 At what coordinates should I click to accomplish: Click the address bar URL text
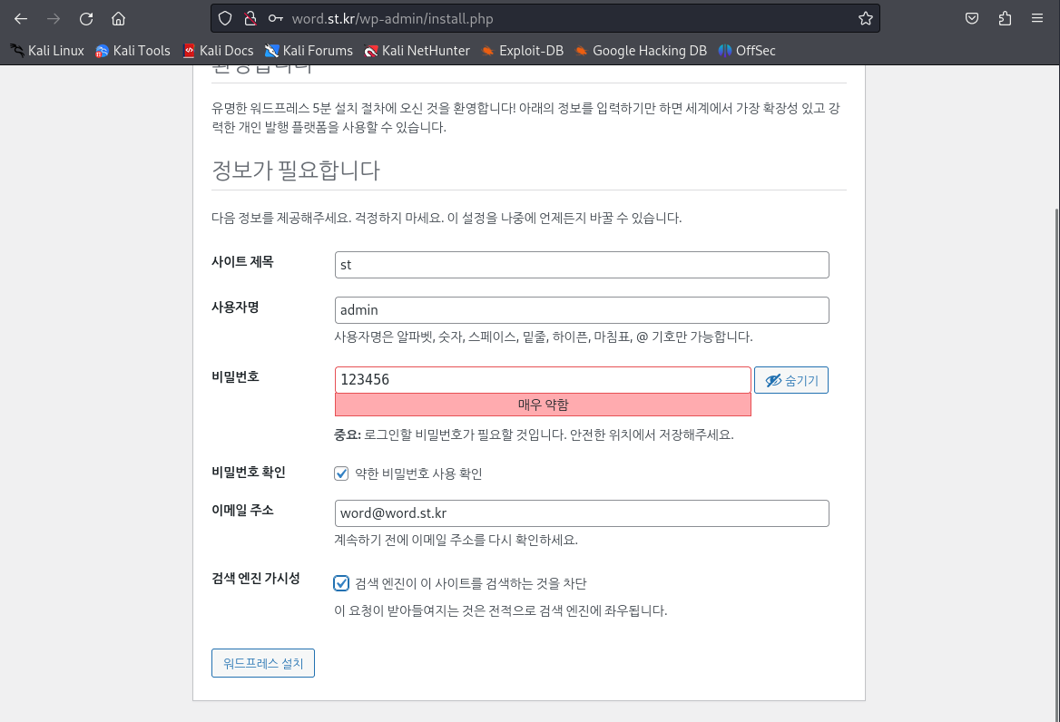(x=393, y=19)
